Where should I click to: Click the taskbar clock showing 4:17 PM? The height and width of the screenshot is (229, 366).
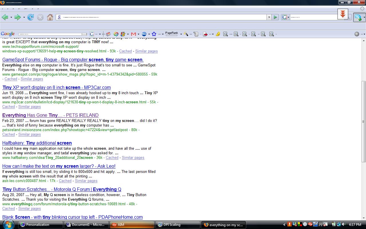click(355, 225)
